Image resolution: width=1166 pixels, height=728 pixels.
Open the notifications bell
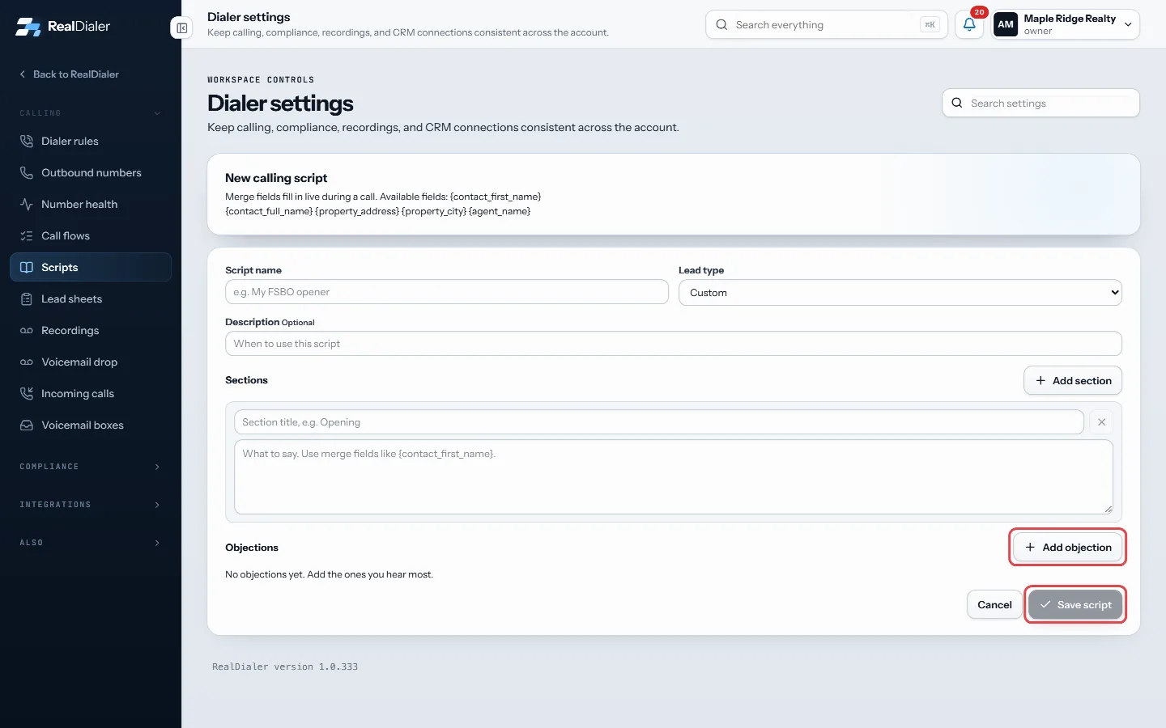(969, 24)
